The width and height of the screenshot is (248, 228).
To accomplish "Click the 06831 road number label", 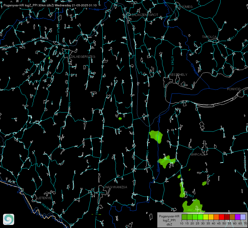I will (x=147, y=155).
